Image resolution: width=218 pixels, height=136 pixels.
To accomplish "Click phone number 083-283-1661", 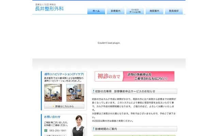I will pos(58,131).
